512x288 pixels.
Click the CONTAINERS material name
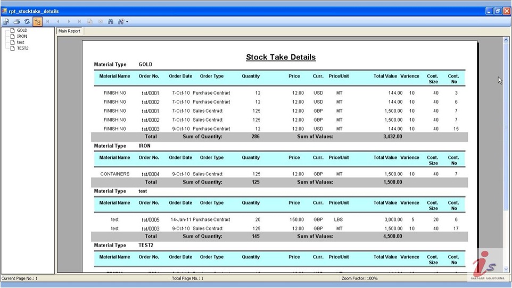115,174
